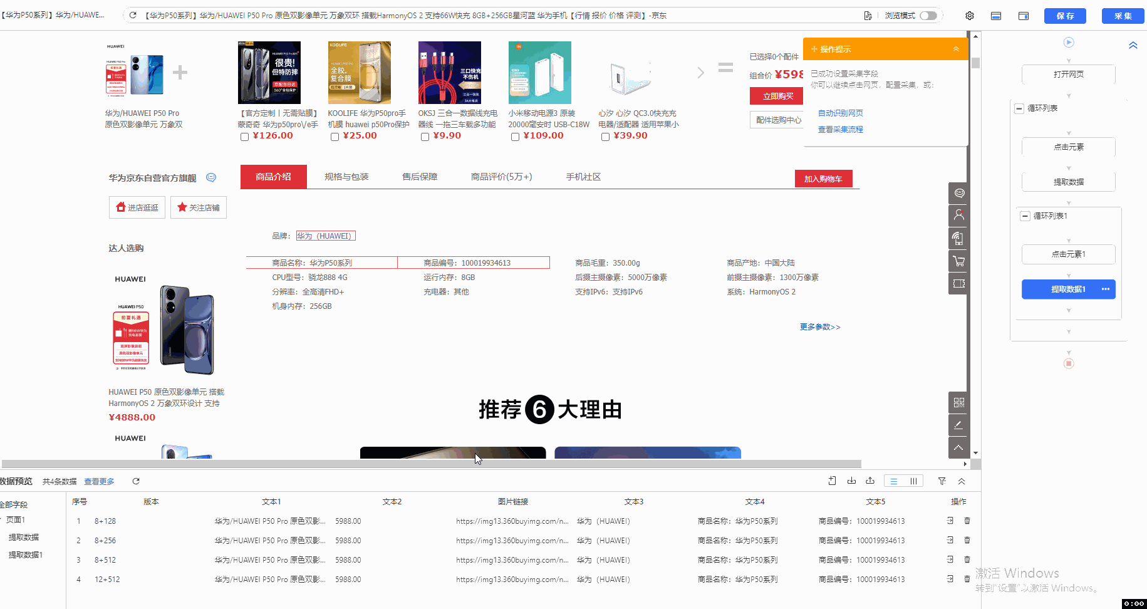Toggle the 浏览模式 switch

tap(928, 16)
